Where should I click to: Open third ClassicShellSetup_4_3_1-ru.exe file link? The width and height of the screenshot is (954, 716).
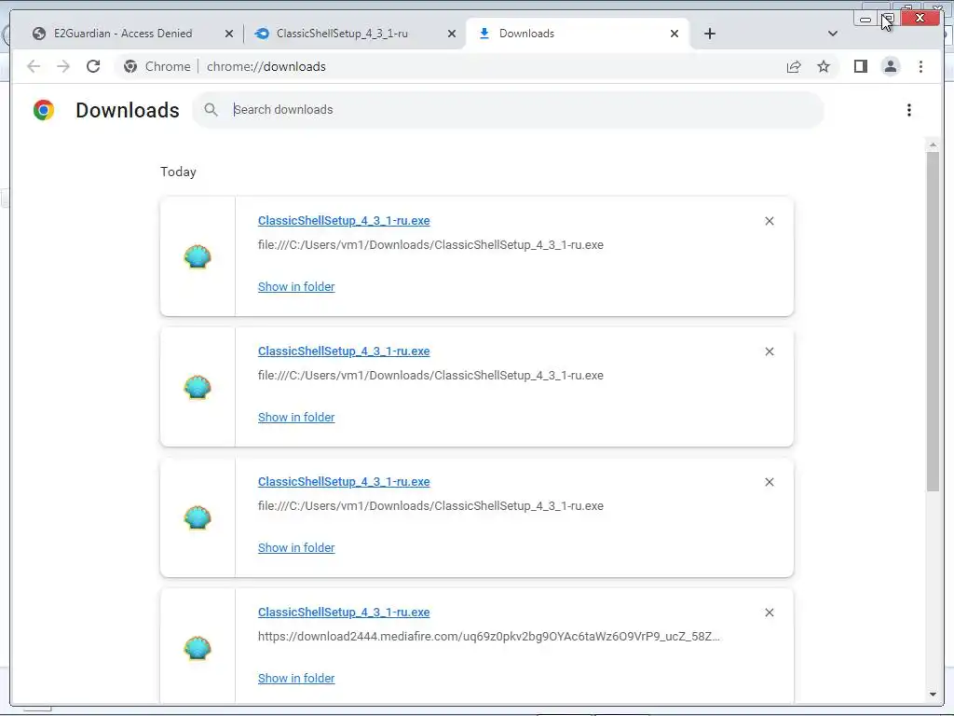(x=344, y=482)
